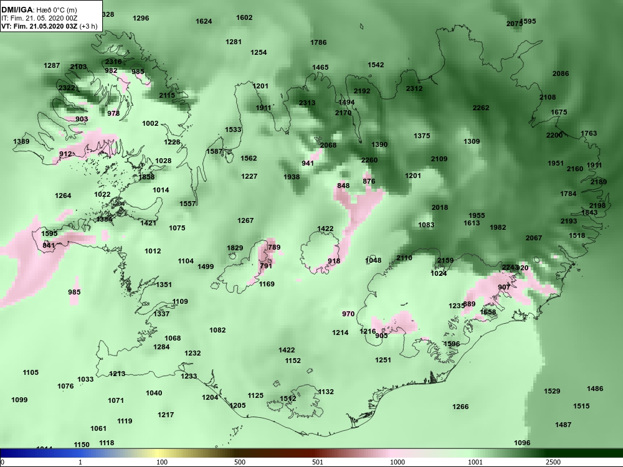
Task: Click the map value 1217
Action: coord(166,415)
